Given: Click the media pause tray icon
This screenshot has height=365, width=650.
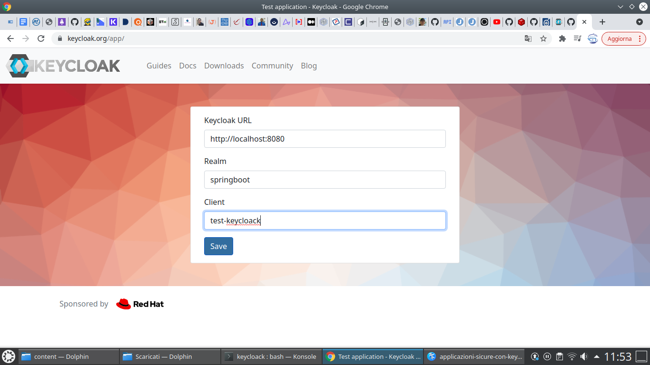Looking at the screenshot, I should (x=547, y=356).
